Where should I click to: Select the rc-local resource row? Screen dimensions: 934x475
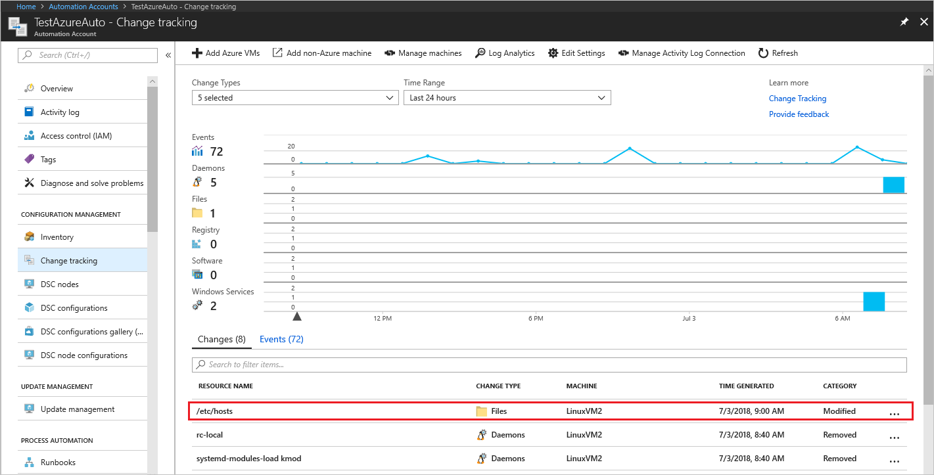click(x=550, y=435)
